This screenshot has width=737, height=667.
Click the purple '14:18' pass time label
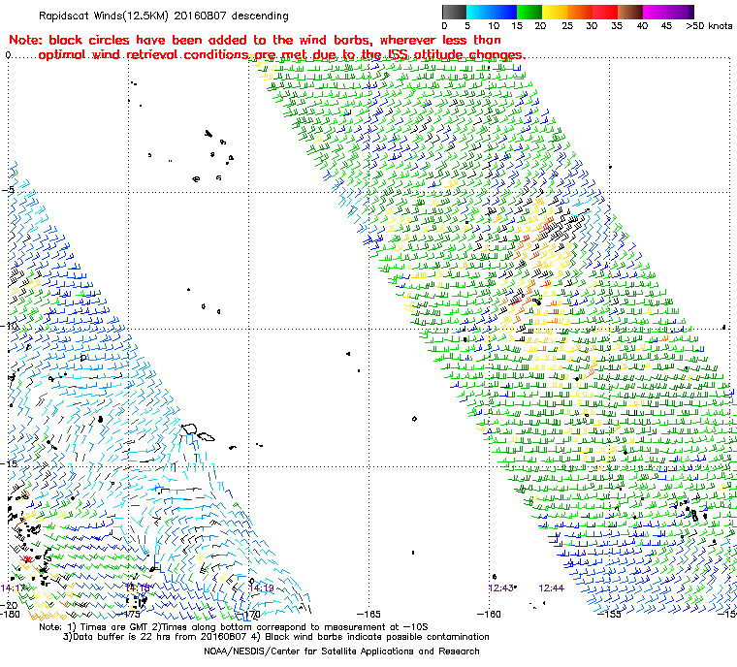138,588
